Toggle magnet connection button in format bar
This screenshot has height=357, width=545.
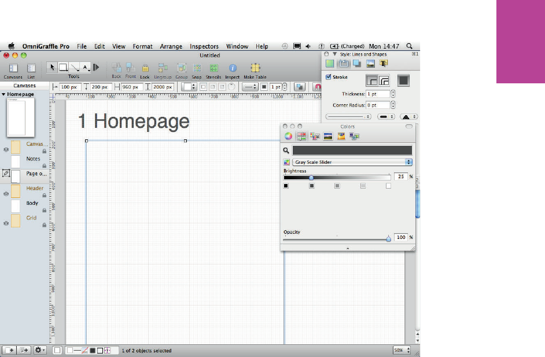coord(317,87)
